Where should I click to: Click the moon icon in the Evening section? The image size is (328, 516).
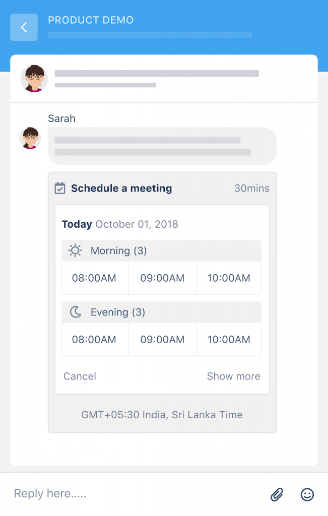coord(75,312)
